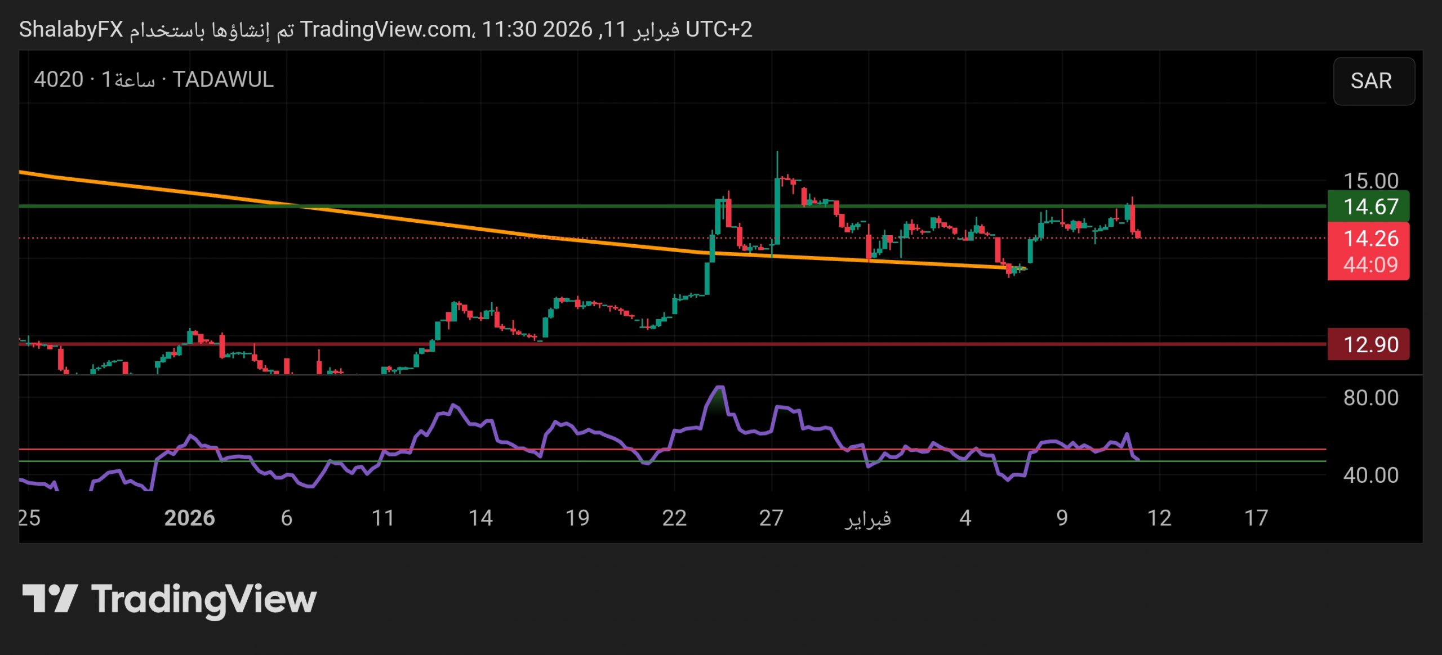The width and height of the screenshot is (1442, 655).
Task: Click the فبراير month label on time axis
Action: [x=867, y=518]
